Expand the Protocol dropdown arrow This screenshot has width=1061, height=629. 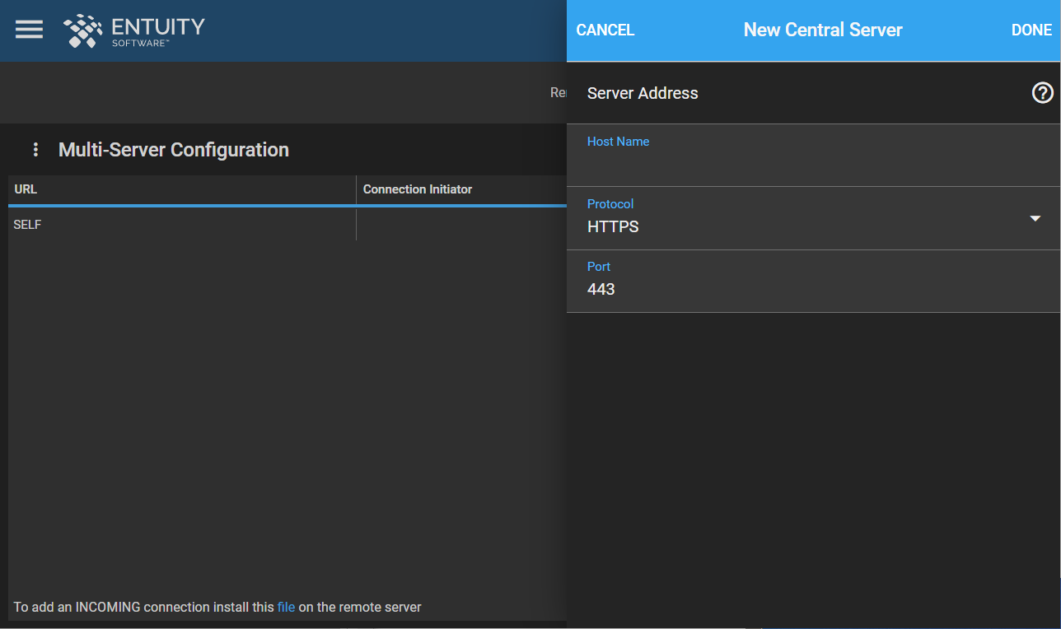tap(1035, 218)
